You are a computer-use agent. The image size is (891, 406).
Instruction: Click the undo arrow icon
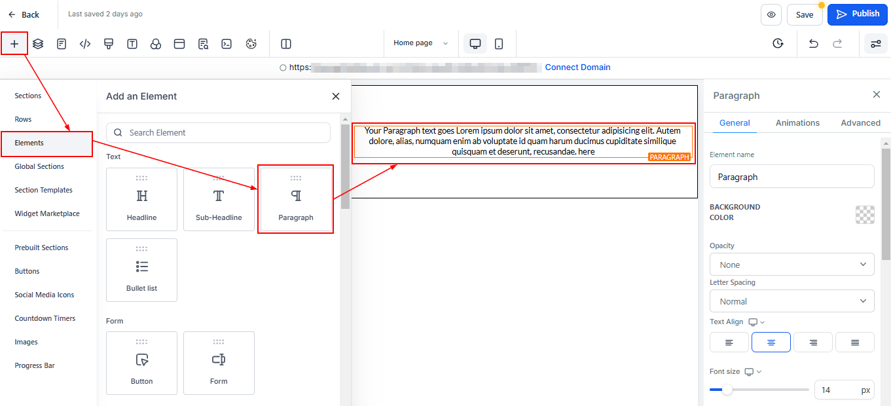[813, 43]
